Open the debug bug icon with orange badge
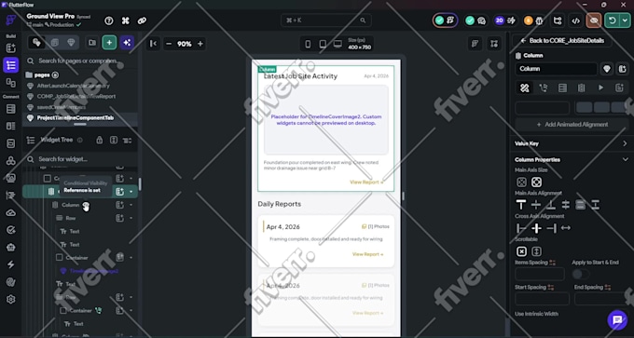 coord(533,20)
